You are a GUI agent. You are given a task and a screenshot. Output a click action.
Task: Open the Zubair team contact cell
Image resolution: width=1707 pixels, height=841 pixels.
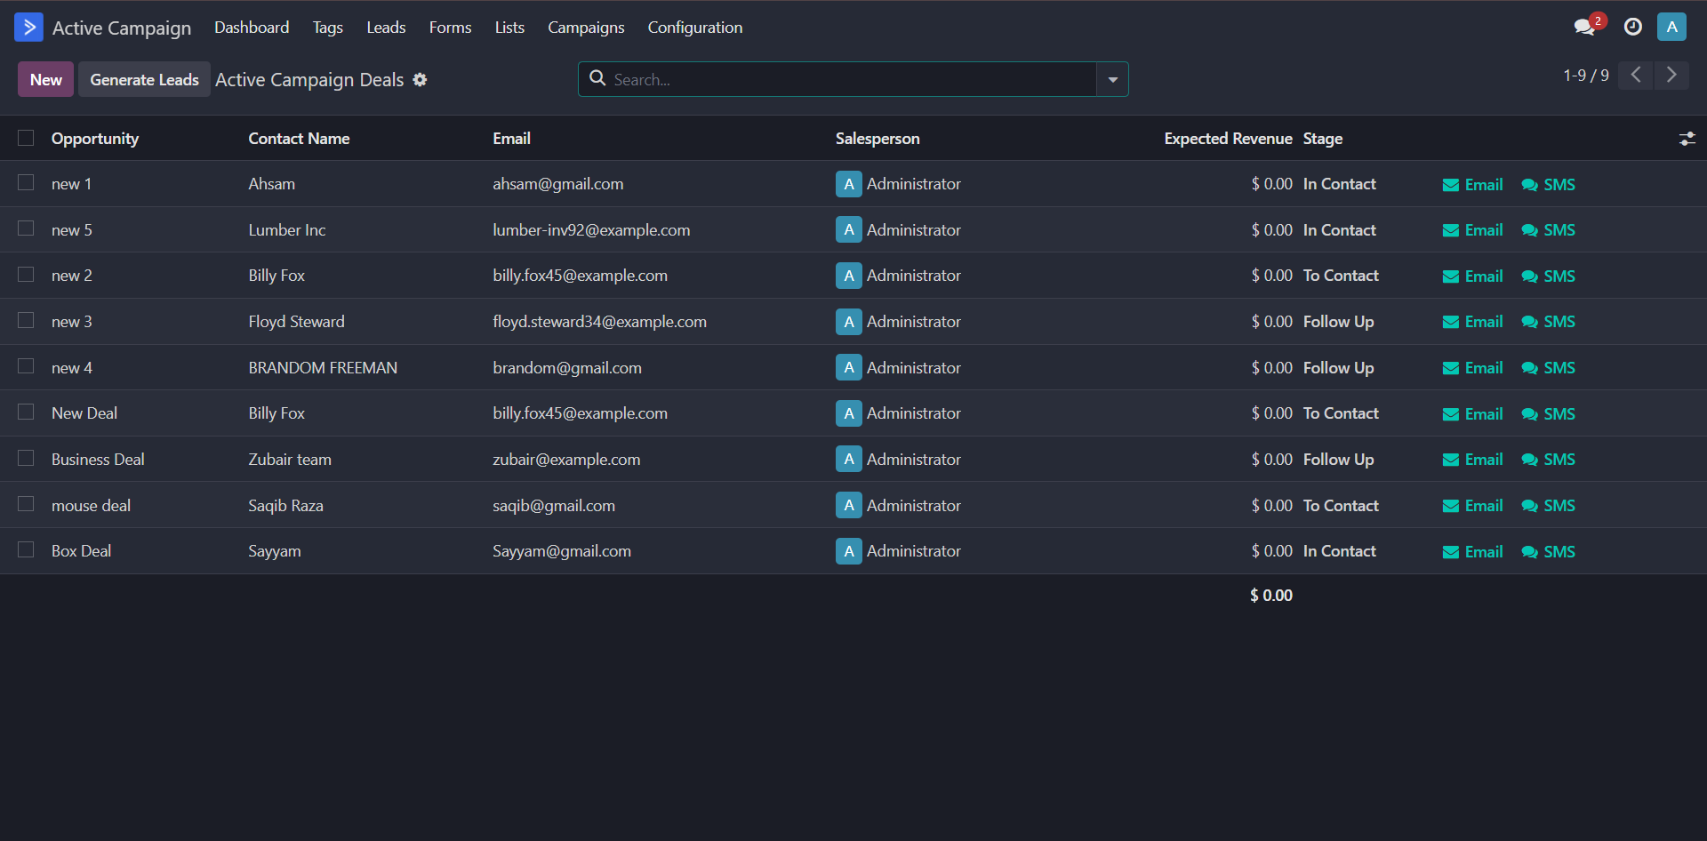pyautogui.click(x=290, y=460)
